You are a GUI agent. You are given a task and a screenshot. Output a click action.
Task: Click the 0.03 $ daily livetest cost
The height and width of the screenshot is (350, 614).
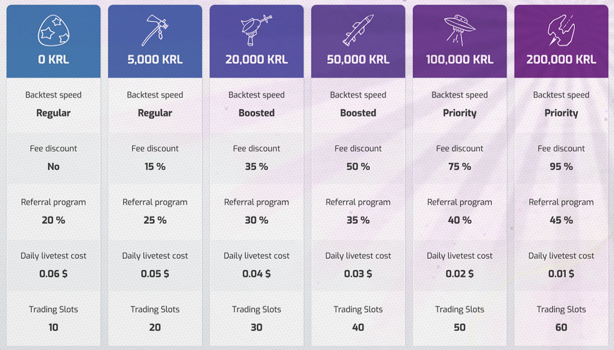358,274
